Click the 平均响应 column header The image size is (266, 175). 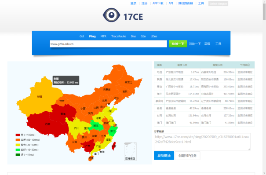245,65
